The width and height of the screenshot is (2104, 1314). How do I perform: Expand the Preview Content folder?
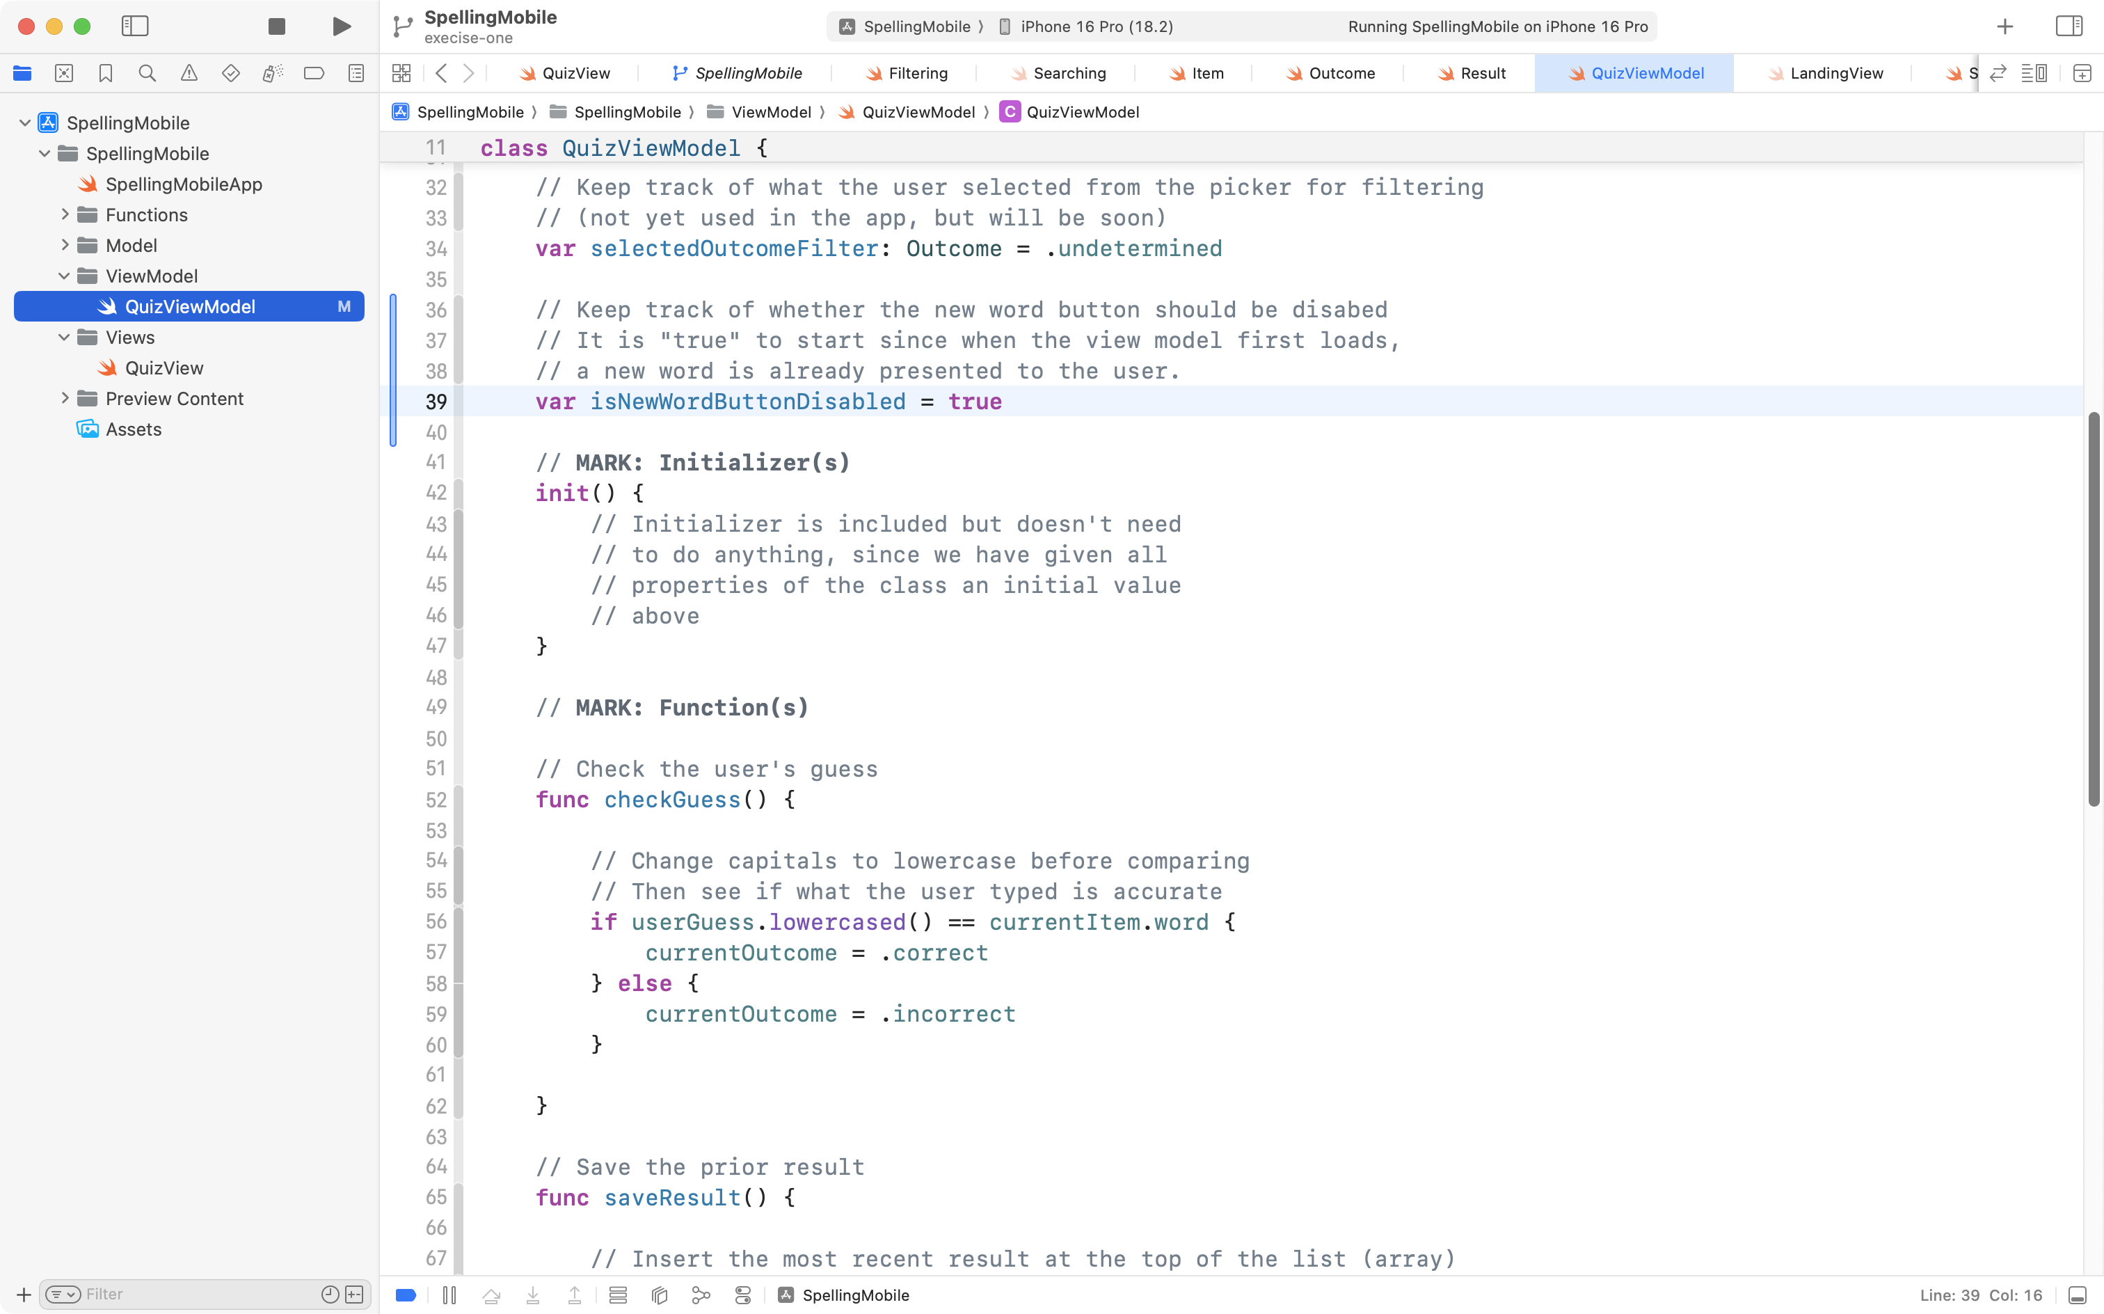click(x=64, y=399)
